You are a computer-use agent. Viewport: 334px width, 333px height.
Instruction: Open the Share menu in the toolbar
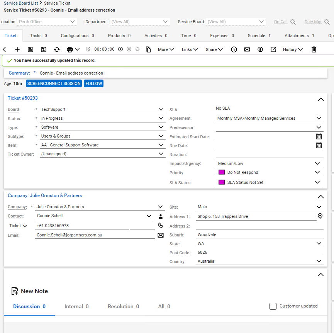[214, 49]
